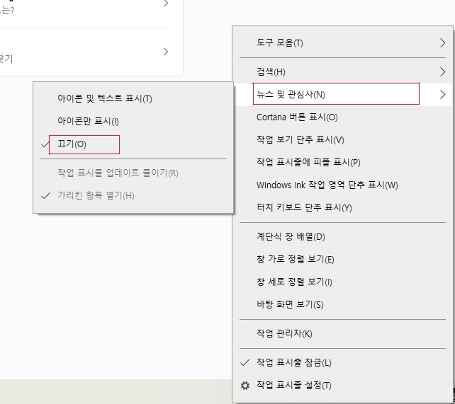Viewport: 455px width, 404px height.
Task: Click the gear icon beside 작업 표시줄 설정
Action: (245, 386)
